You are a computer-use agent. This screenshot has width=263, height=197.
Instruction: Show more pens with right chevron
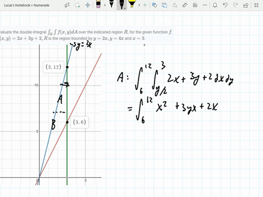click(139, 5)
